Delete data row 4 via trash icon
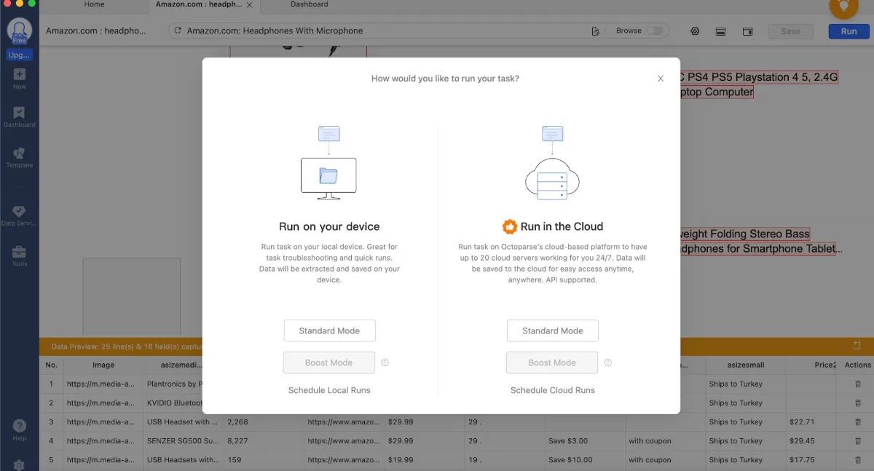Image resolution: width=874 pixels, height=471 pixels. [858, 440]
